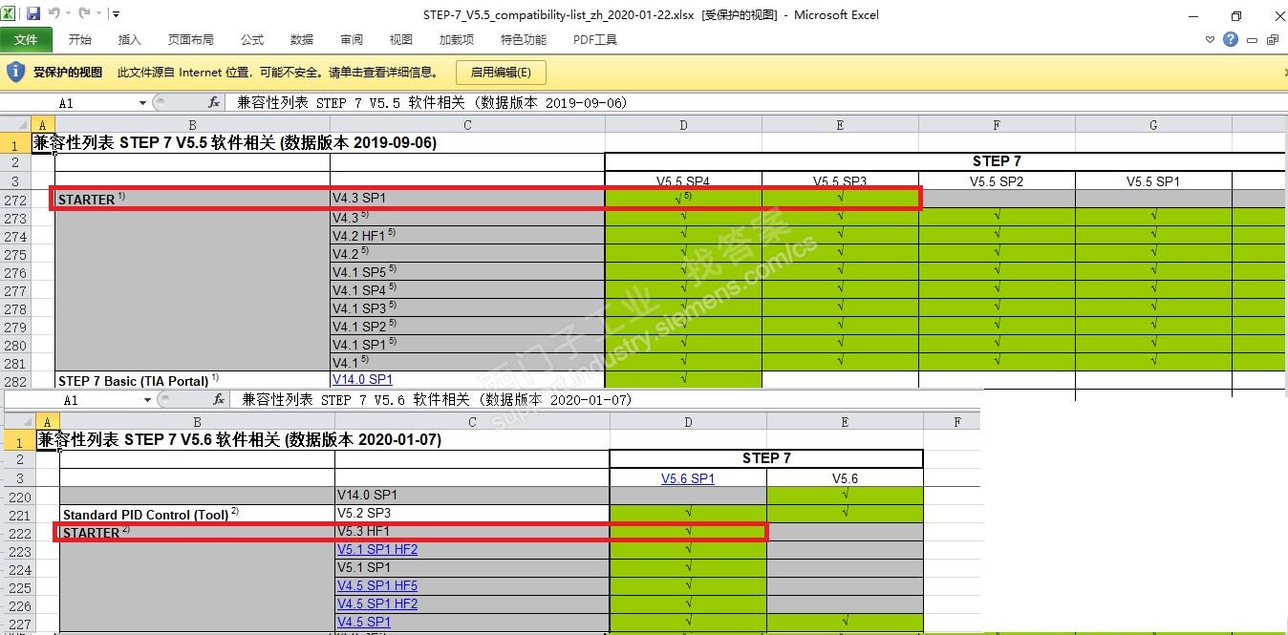Select the V4.1 SP2 cell
1288x635 pixels.
click(x=467, y=326)
